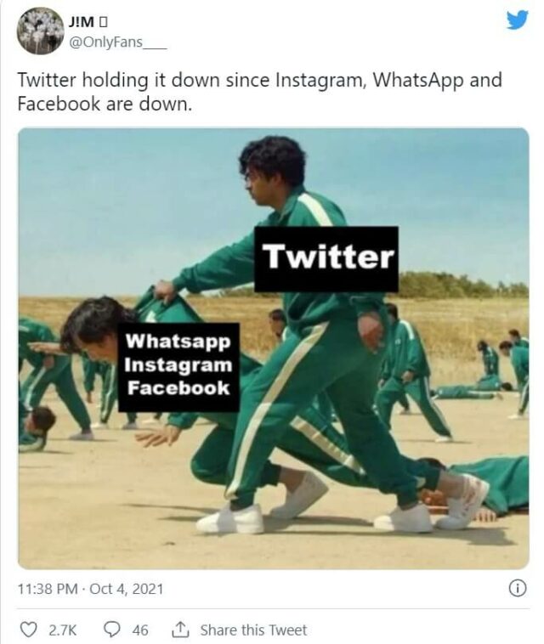The height and width of the screenshot is (644, 544).
Task: Click the 46 replies count
Action: coord(140,630)
